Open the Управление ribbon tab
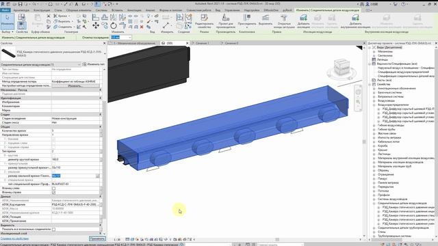This screenshot has height=246, width=438. (x=232, y=10)
